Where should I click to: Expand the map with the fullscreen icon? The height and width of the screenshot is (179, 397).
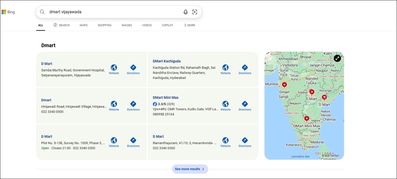tap(337, 58)
